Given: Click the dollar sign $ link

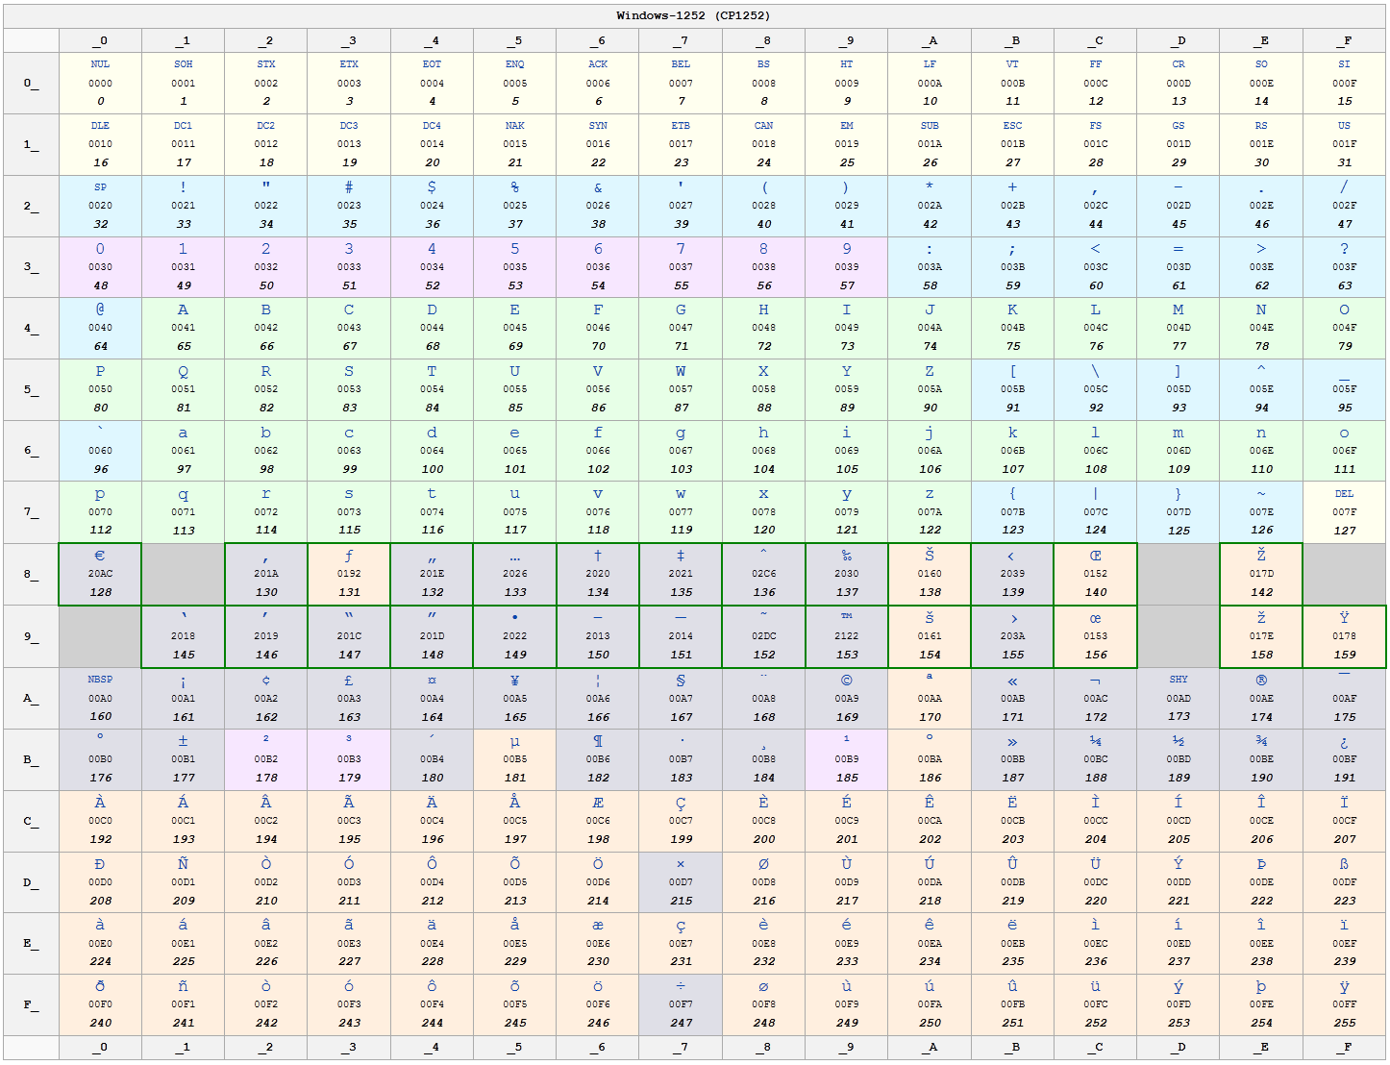Looking at the screenshot, I should pyautogui.click(x=432, y=187).
